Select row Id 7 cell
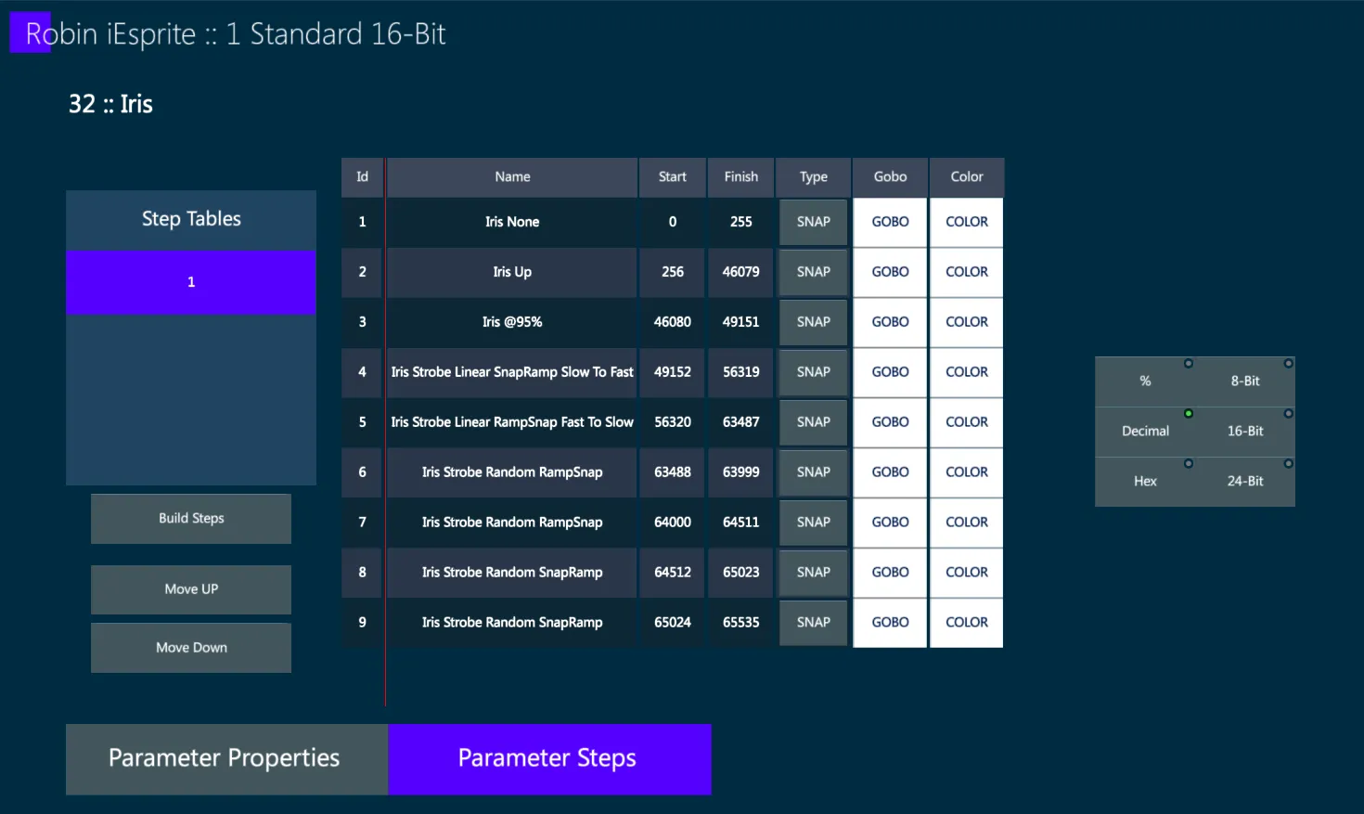 pos(363,523)
